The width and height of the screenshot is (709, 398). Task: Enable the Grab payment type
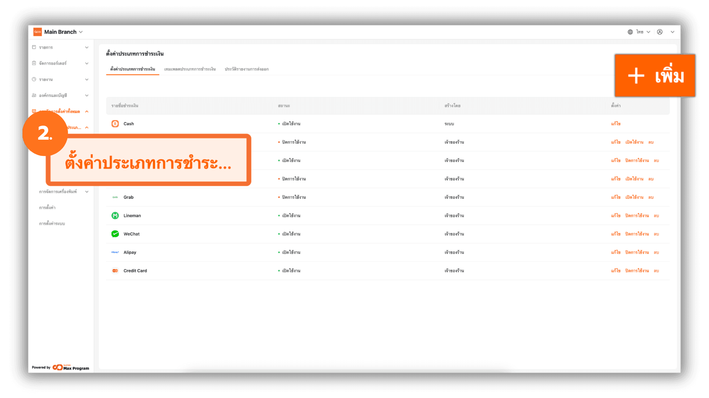pyautogui.click(x=634, y=197)
